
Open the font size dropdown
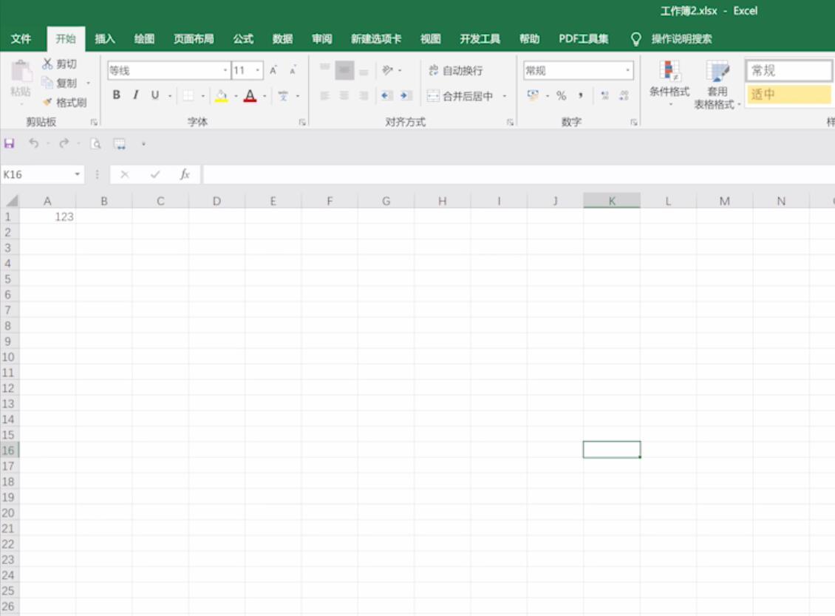click(258, 70)
